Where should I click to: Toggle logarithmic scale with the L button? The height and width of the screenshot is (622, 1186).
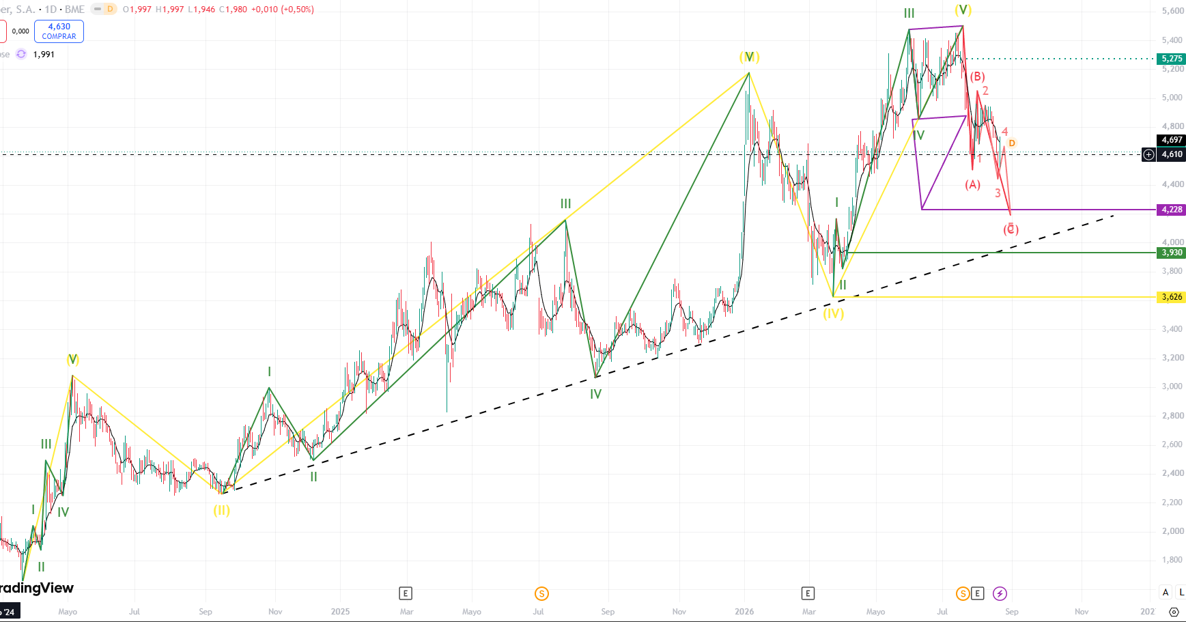tap(1181, 593)
